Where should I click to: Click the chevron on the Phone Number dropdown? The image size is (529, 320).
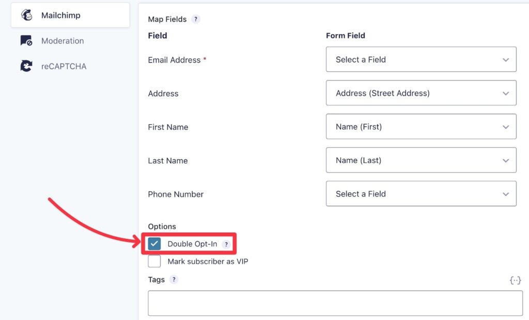506,194
